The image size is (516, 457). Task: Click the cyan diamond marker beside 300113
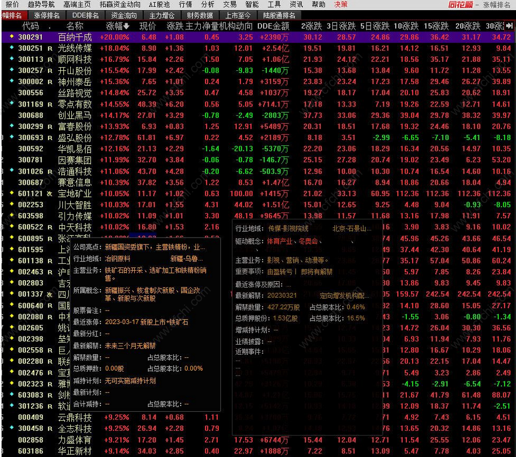[12, 59]
